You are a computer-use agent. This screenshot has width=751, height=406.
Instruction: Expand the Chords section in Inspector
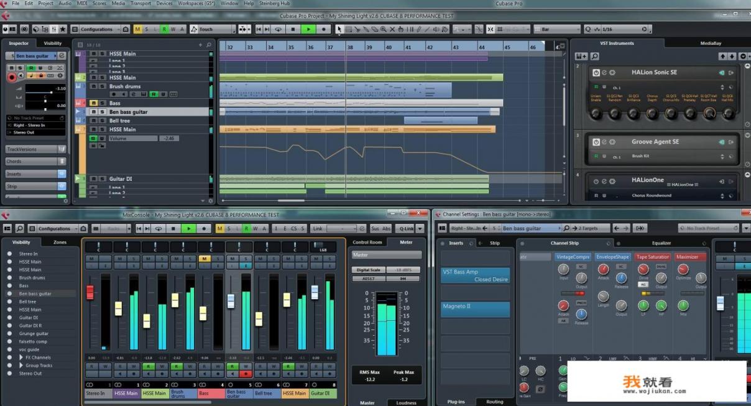pyautogui.click(x=35, y=162)
